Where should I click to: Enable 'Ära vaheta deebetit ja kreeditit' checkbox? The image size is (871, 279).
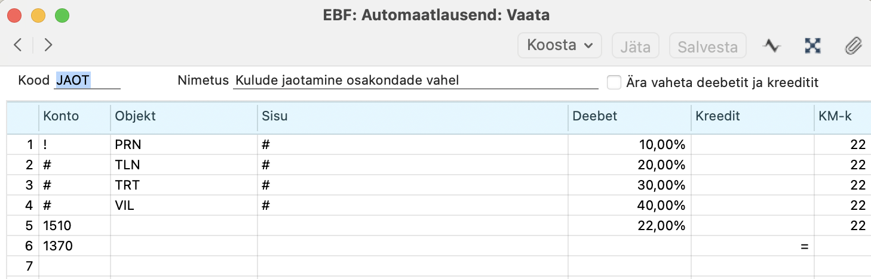click(614, 82)
